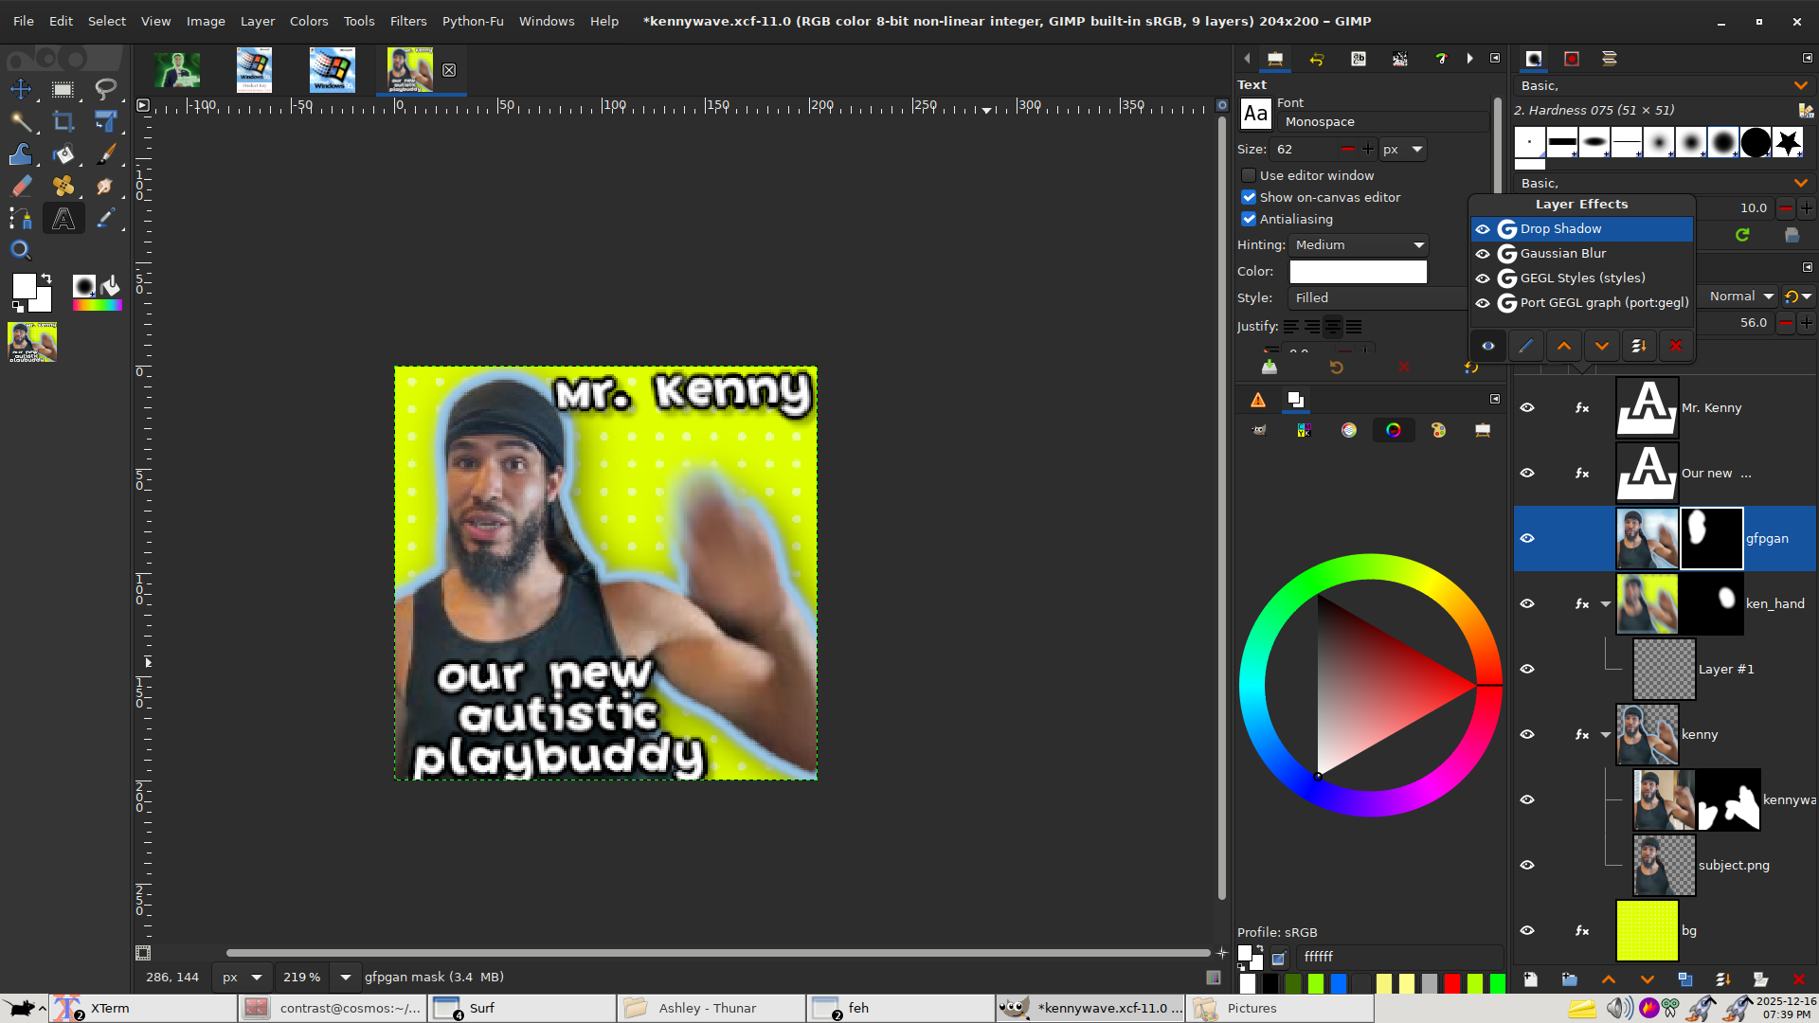The width and height of the screenshot is (1819, 1023).
Task: Select the Zoom magnifier tool
Action: (x=21, y=250)
